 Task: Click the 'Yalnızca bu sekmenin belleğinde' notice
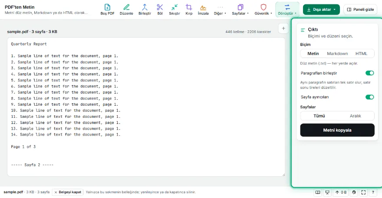pos(141,192)
